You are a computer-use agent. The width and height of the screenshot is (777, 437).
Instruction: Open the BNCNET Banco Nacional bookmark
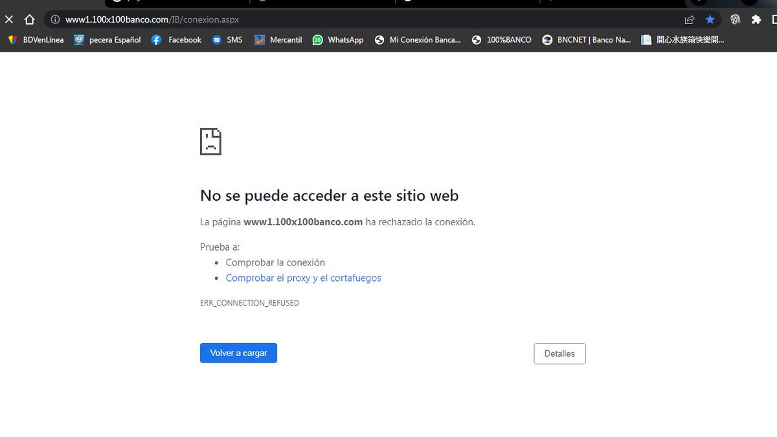pyautogui.click(x=587, y=40)
